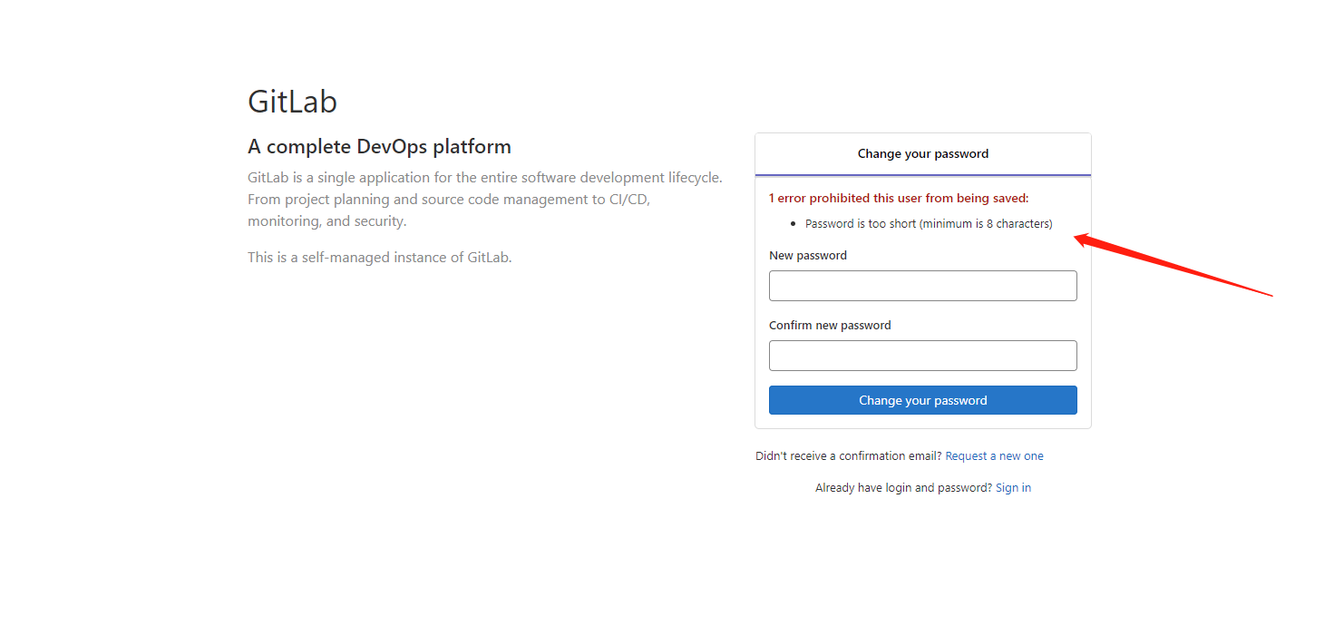Click the large GitLab title heading
This screenshot has height=626, width=1334.
292,102
